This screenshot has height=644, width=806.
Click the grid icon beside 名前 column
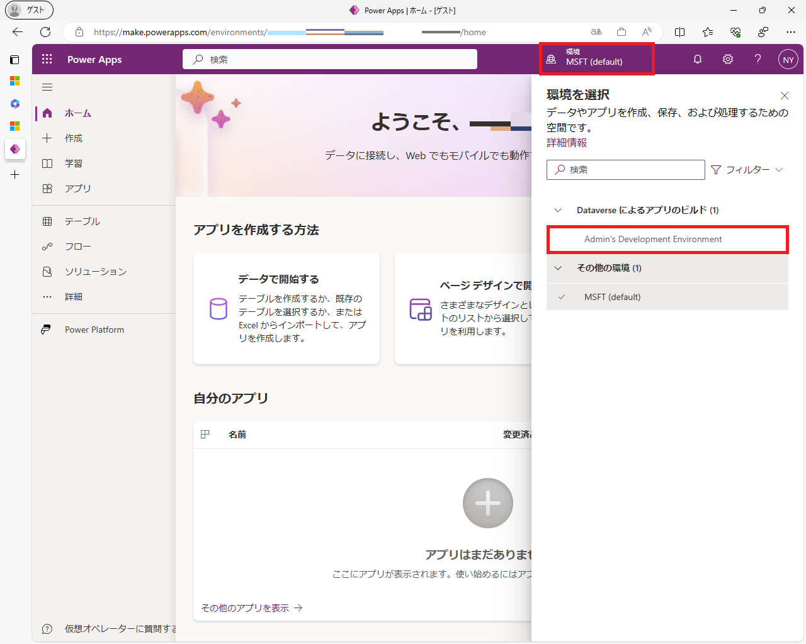click(205, 435)
